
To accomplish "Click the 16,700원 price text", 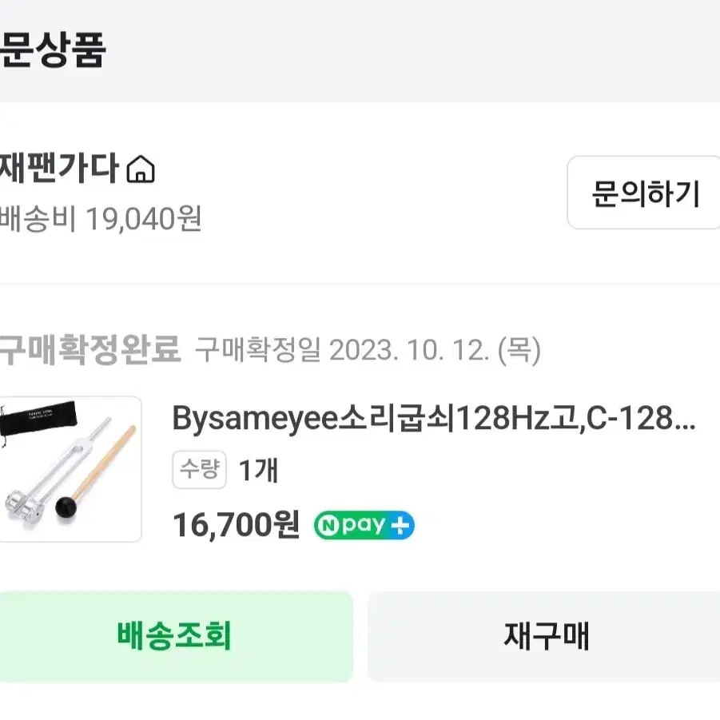I will coord(236,525).
